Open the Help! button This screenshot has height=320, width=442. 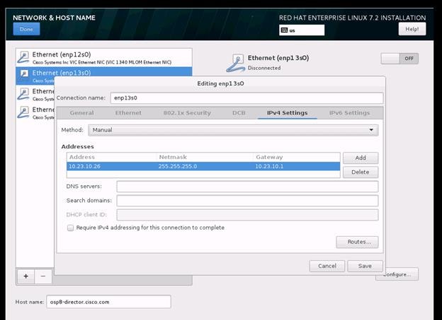412,29
